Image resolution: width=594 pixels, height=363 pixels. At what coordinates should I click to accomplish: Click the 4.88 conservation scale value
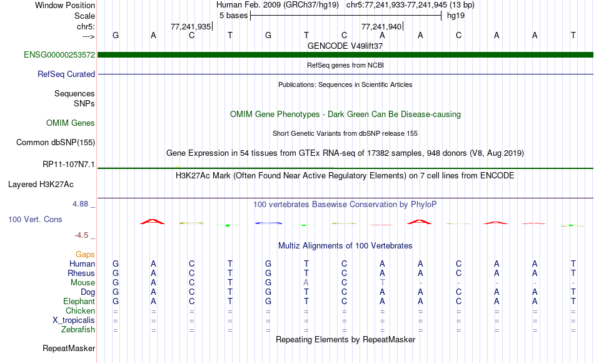(81, 204)
